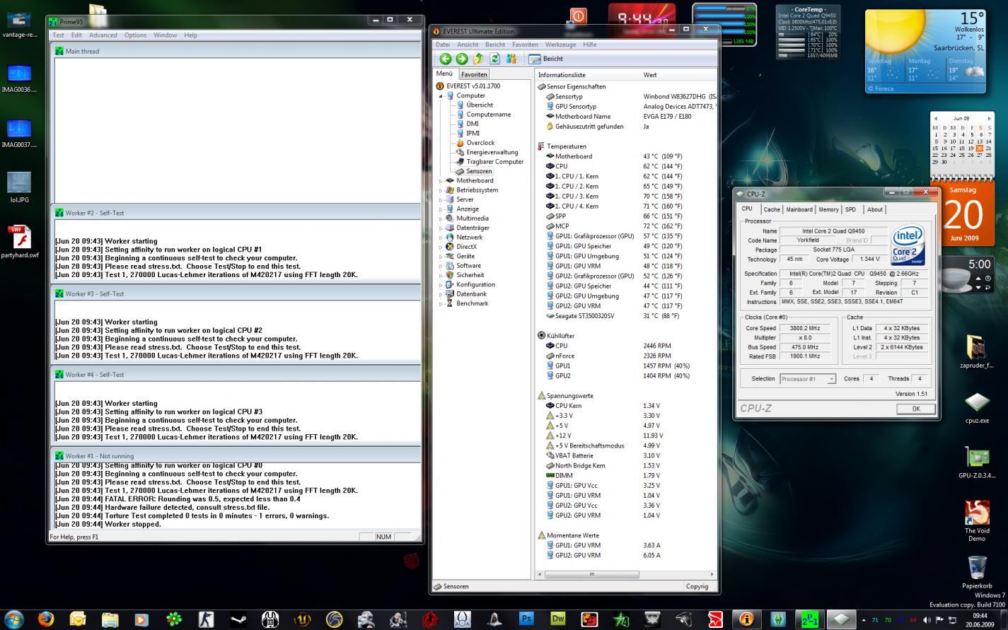
Task: Click OK button in CPU-Z
Action: click(x=915, y=409)
